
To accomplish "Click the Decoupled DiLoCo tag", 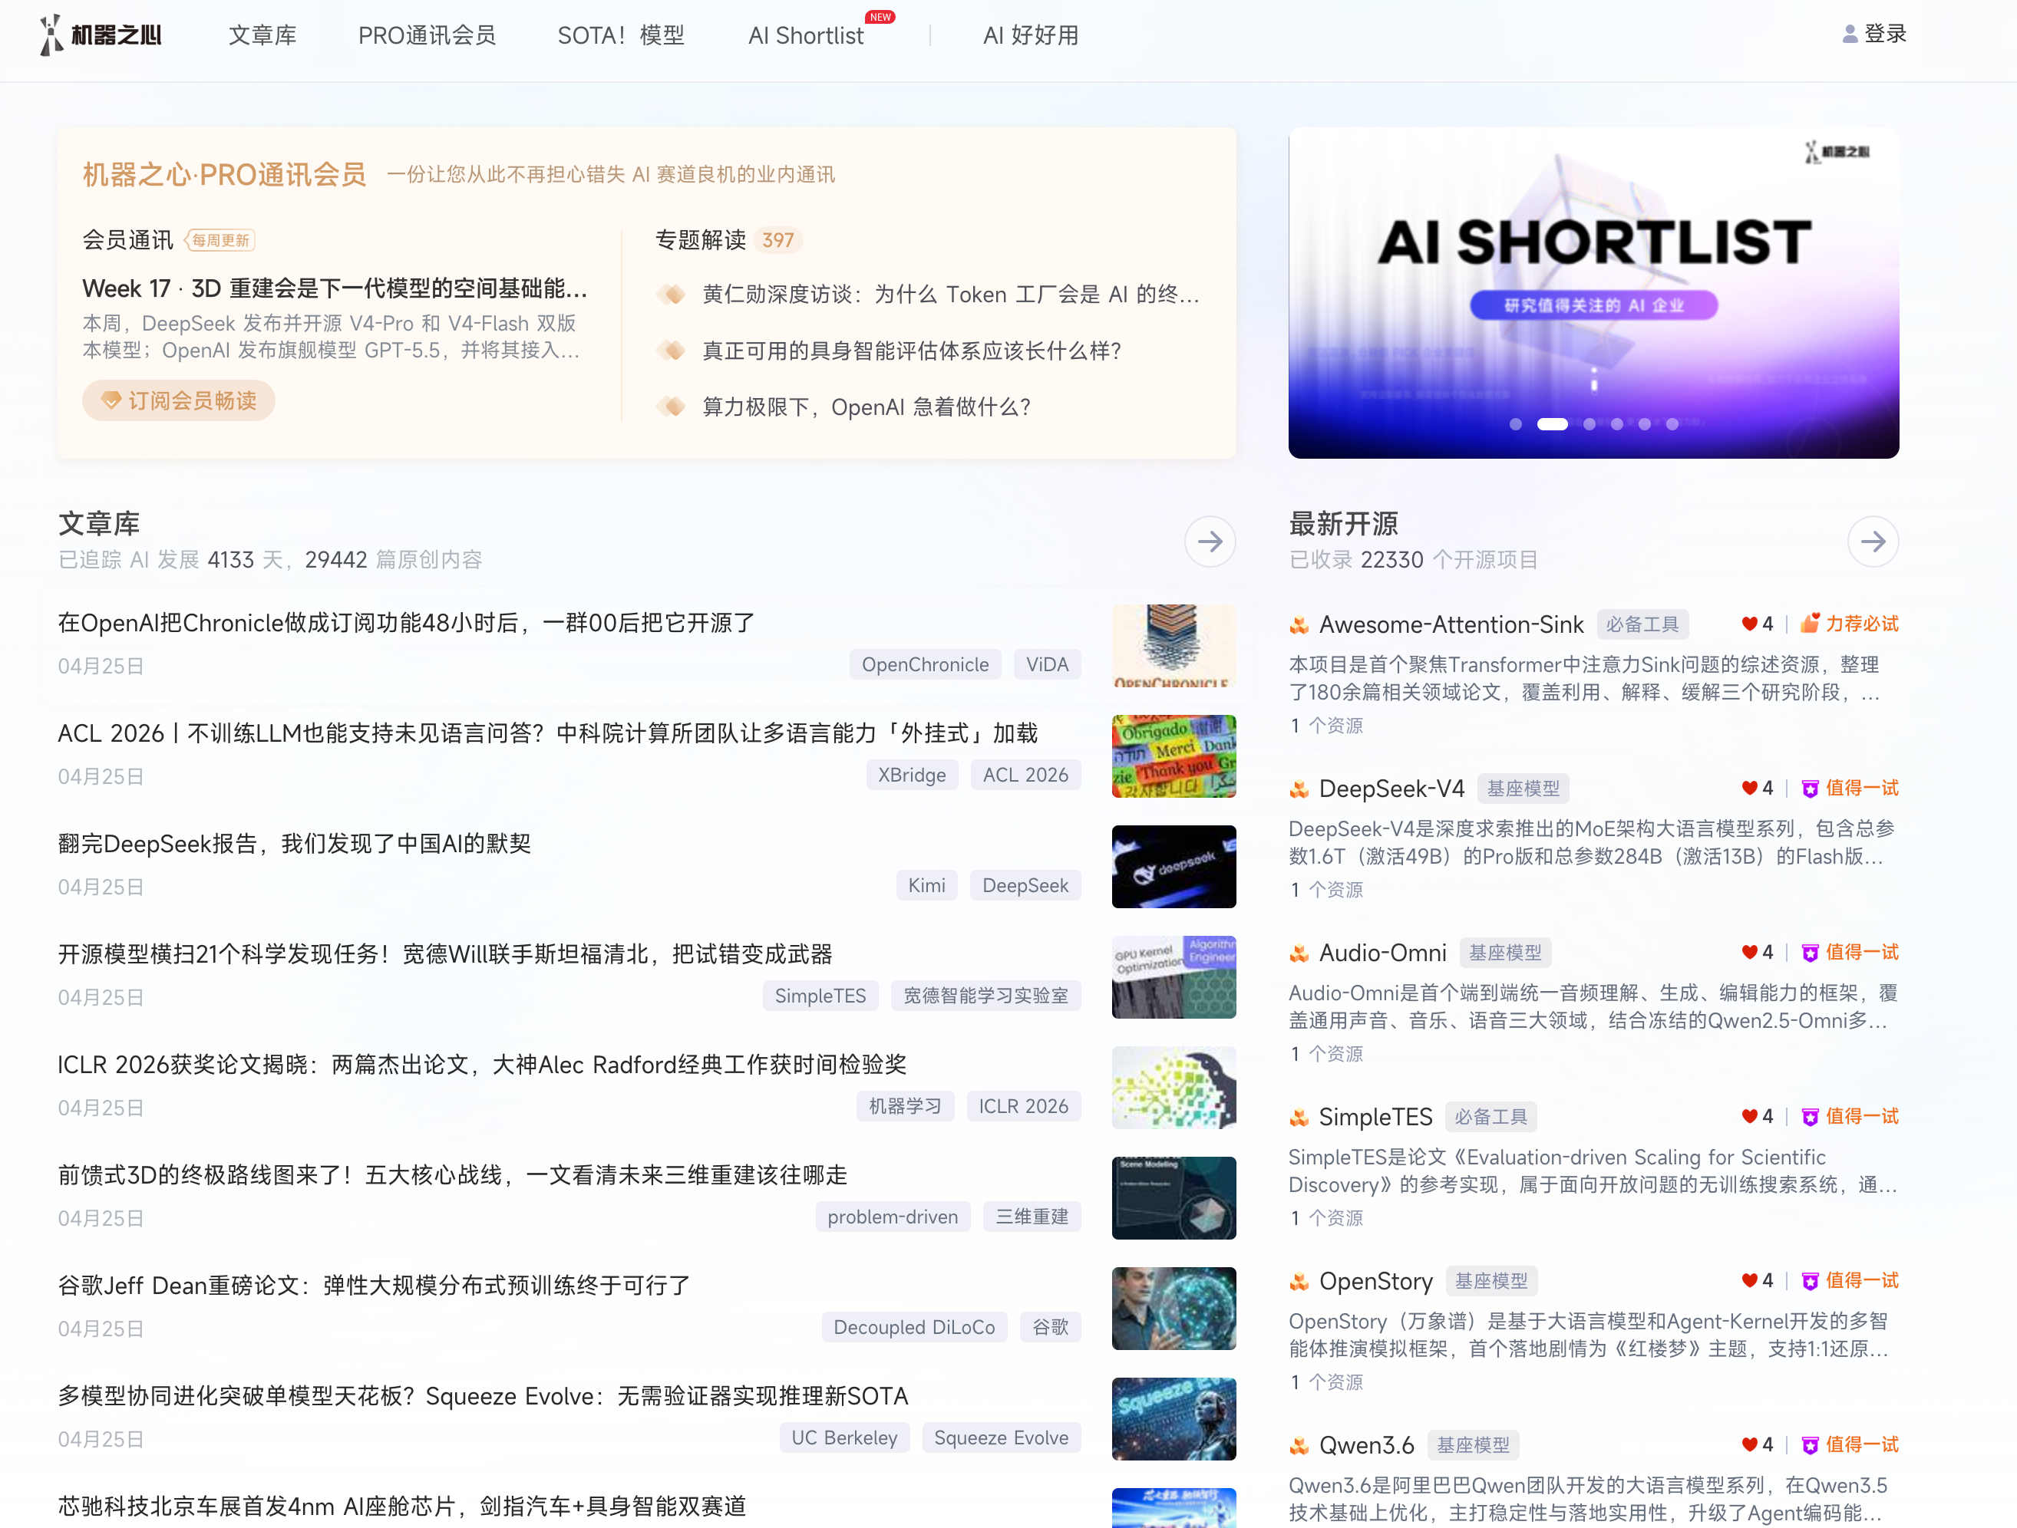I will (913, 1326).
